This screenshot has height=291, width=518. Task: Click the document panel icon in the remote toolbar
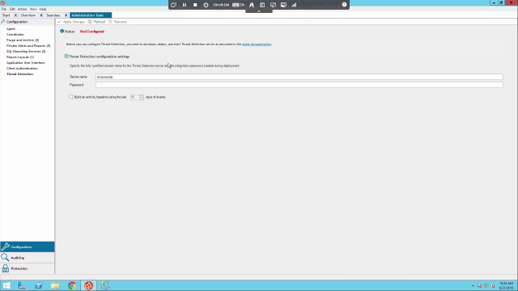coord(262,5)
